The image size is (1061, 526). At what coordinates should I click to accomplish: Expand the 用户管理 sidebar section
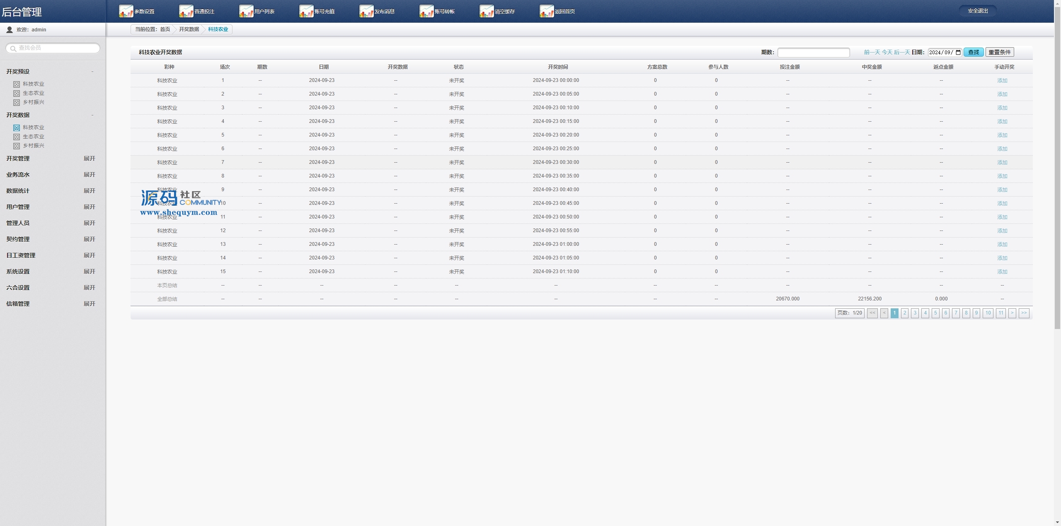coord(89,207)
